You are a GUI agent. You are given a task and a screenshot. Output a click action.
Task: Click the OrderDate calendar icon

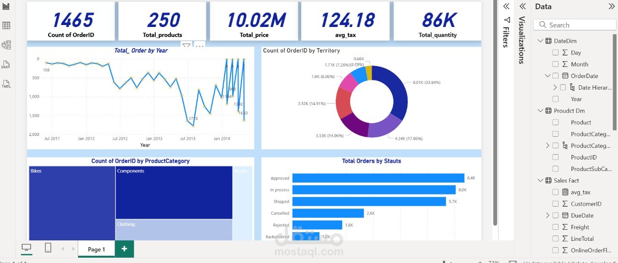565,76
